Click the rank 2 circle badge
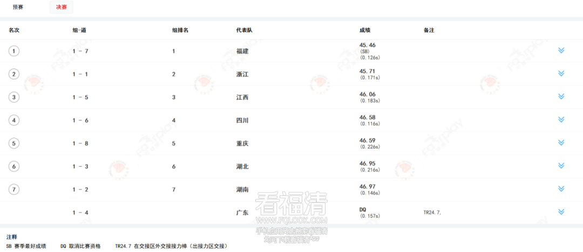Screen dimensions: 583x252 14,74
